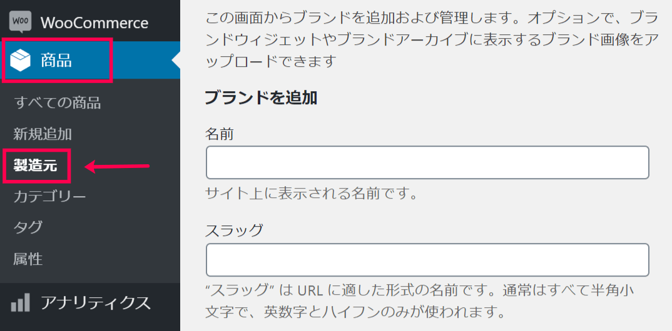The image size is (672, 331).
Task: Open the WooCommerce menu label
Action: [94, 22]
